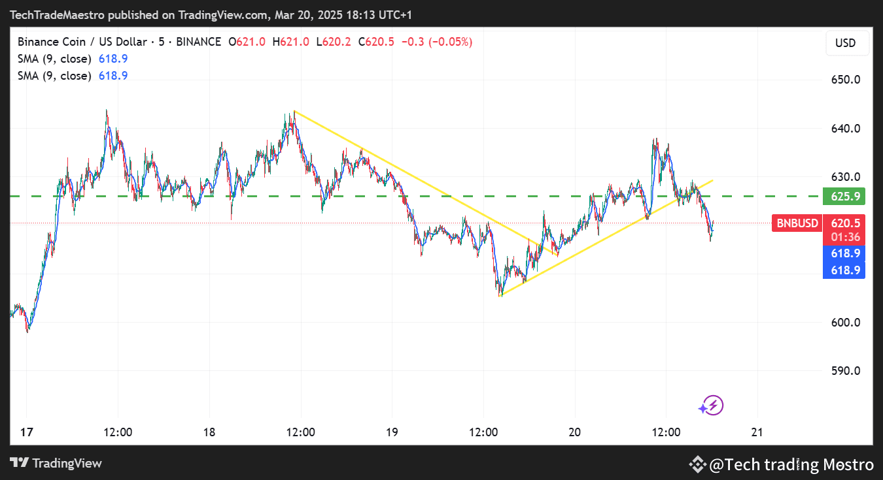Image resolution: width=883 pixels, height=480 pixels.
Task: Click the date label 21 on time axis
Action: coord(757,432)
